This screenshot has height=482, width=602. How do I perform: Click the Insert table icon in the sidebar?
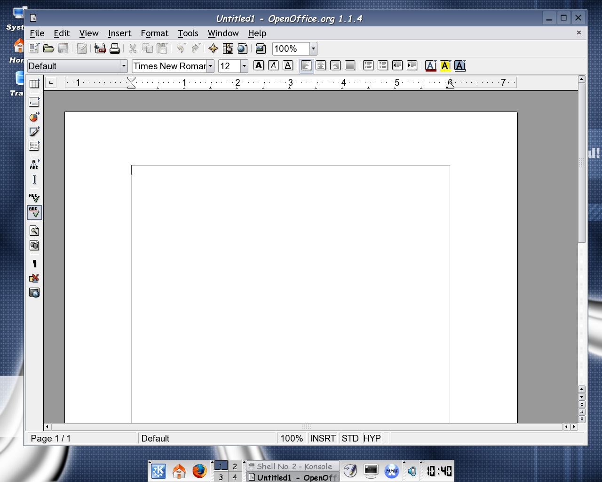pyautogui.click(x=34, y=84)
